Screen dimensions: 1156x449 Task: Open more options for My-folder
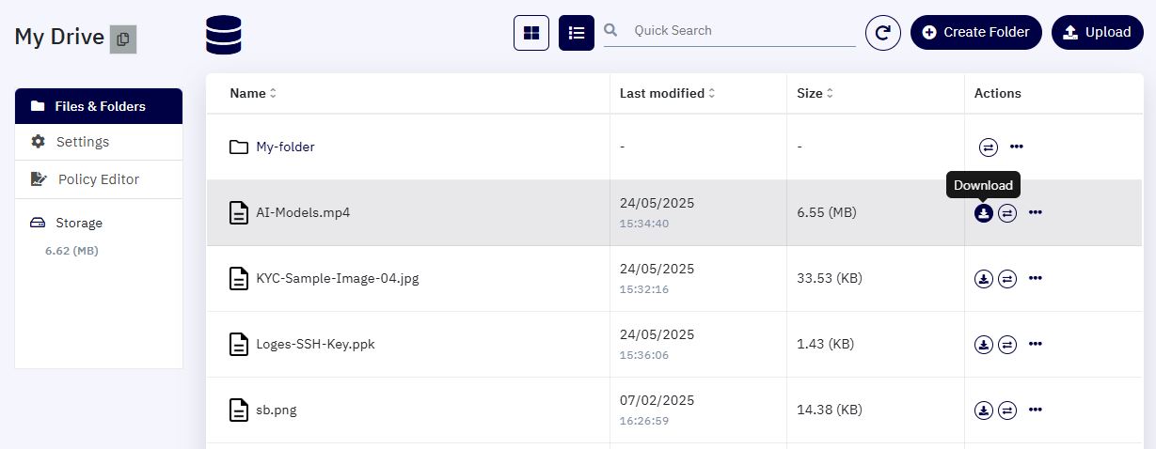point(1017,147)
